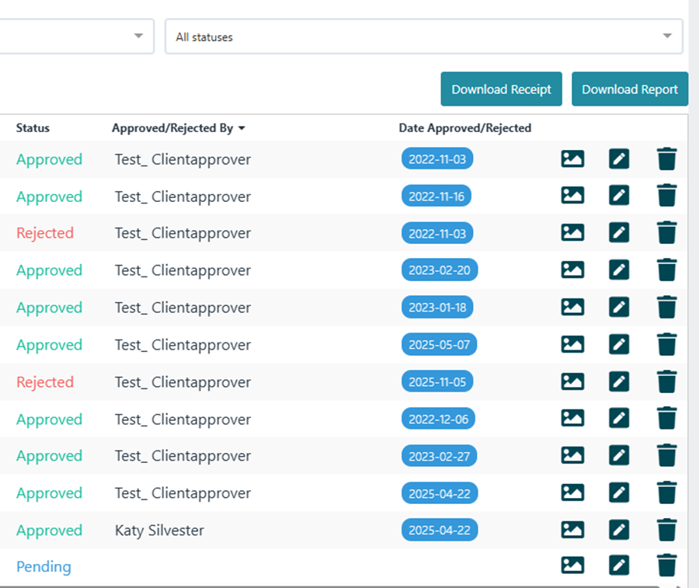Image resolution: width=699 pixels, height=588 pixels.
Task: View the image for the first Rejected entry
Action: pyautogui.click(x=572, y=232)
